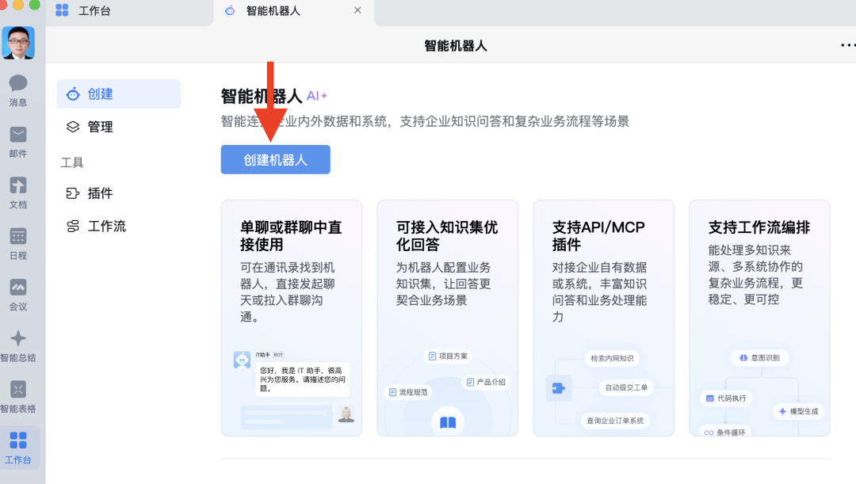Click the 创建机器人 button
856x484 pixels.
[275, 159]
